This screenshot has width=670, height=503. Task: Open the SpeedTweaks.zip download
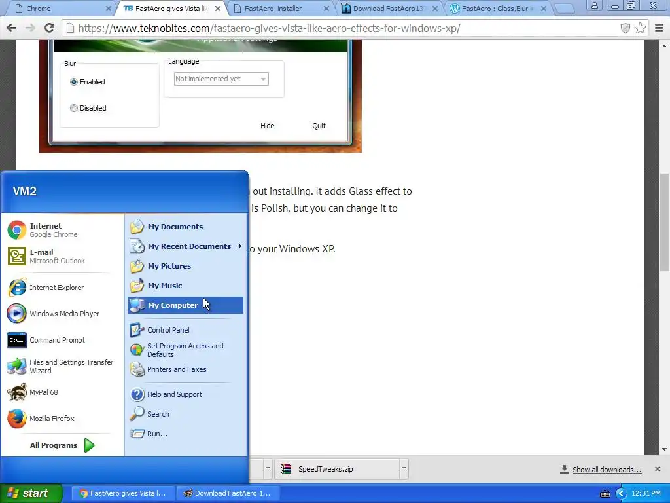[338, 468]
